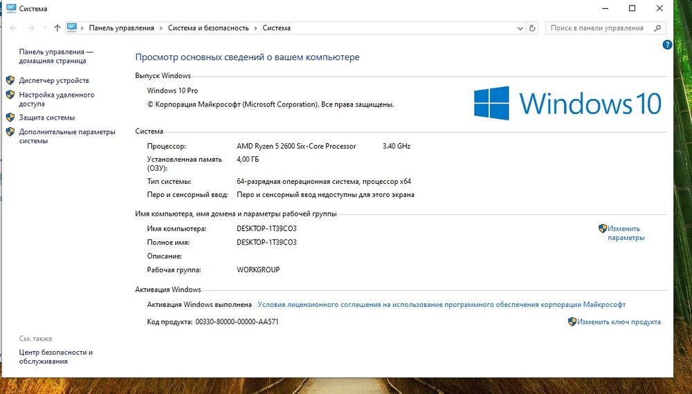Click shield icon next to 'Изменить параметры'
This screenshot has height=394, width=692.
pos(603,228)
